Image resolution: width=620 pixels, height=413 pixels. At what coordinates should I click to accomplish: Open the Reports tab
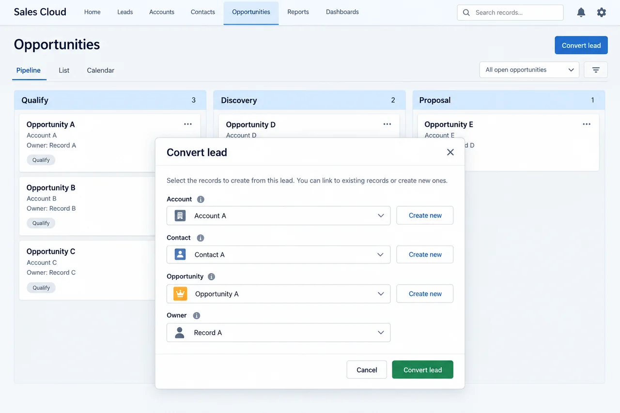coord(298,12)
